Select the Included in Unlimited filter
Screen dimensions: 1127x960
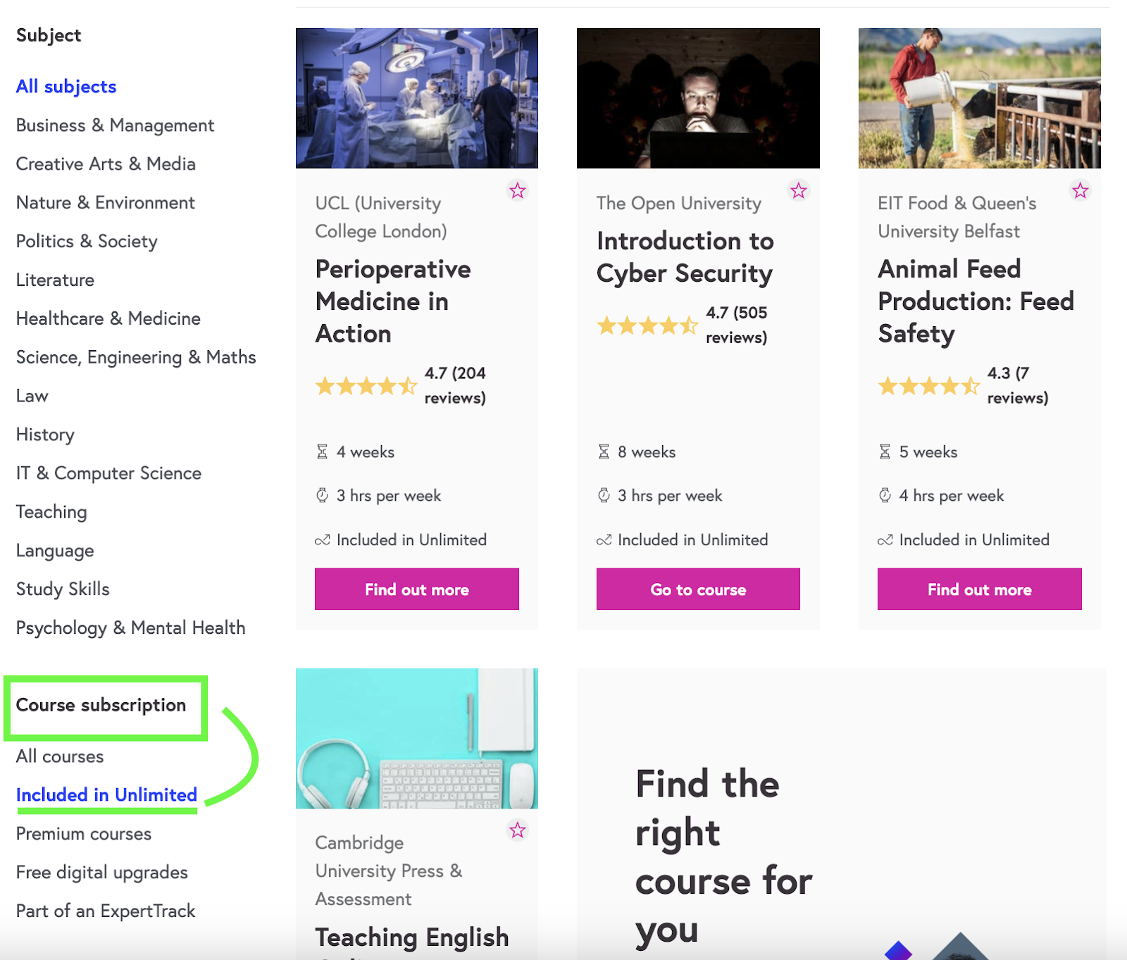pos(106,794)
